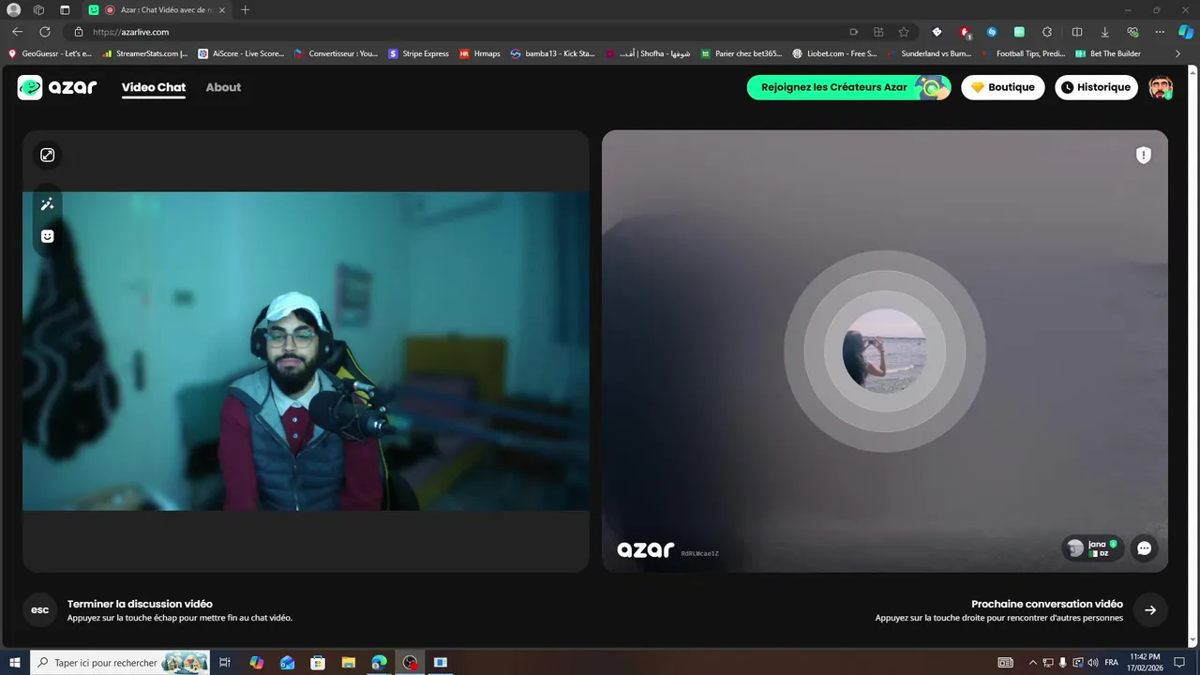Image resolution: width=1200 pixels, height=675 pixels.
Task: Click the Taper ici pour rechercher box
Action: coord(120,663)
